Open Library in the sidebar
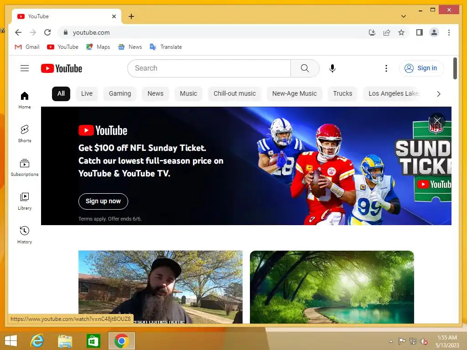467x350 pixels. [x=25, y=201]
